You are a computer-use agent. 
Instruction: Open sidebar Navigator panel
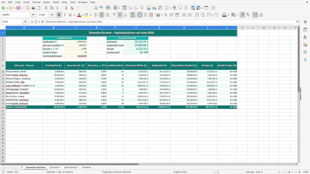[x=305, y=52]
